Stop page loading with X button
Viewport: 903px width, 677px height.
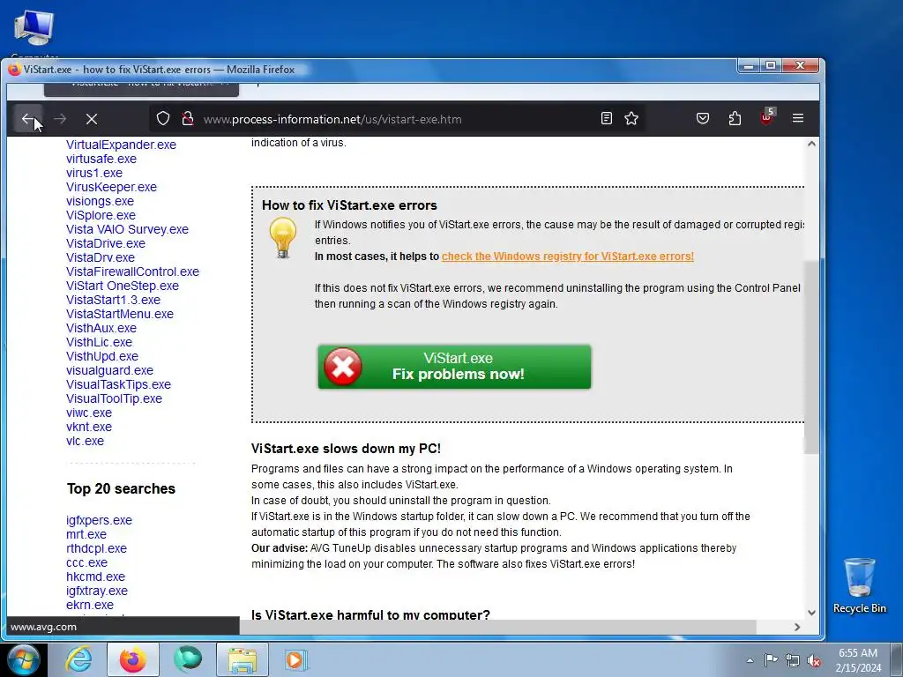click(92, 119)
